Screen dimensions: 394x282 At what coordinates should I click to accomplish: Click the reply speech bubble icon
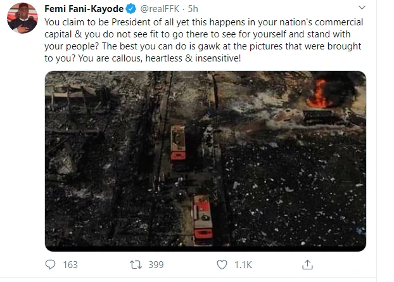pyautogui.click(x=50, y=264)
